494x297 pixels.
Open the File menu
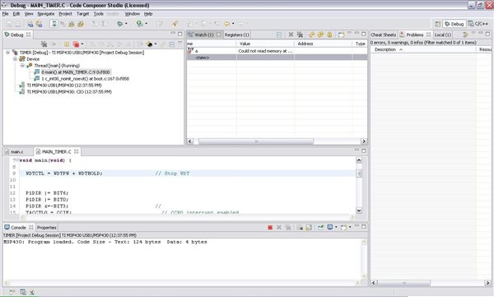tap(6, 14)
